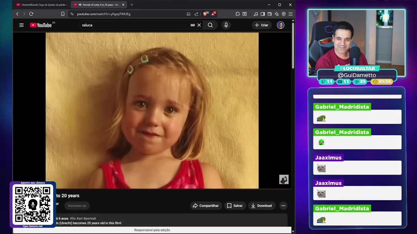The width and height of the screenshot is (417, 234).
Task: Open the #portrait hashtag link
Action: pos(90,218)
